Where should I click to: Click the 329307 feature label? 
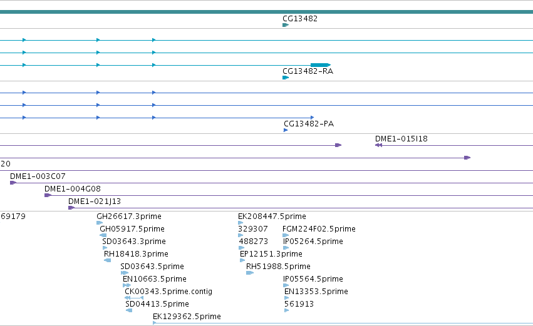click(253, 229)
